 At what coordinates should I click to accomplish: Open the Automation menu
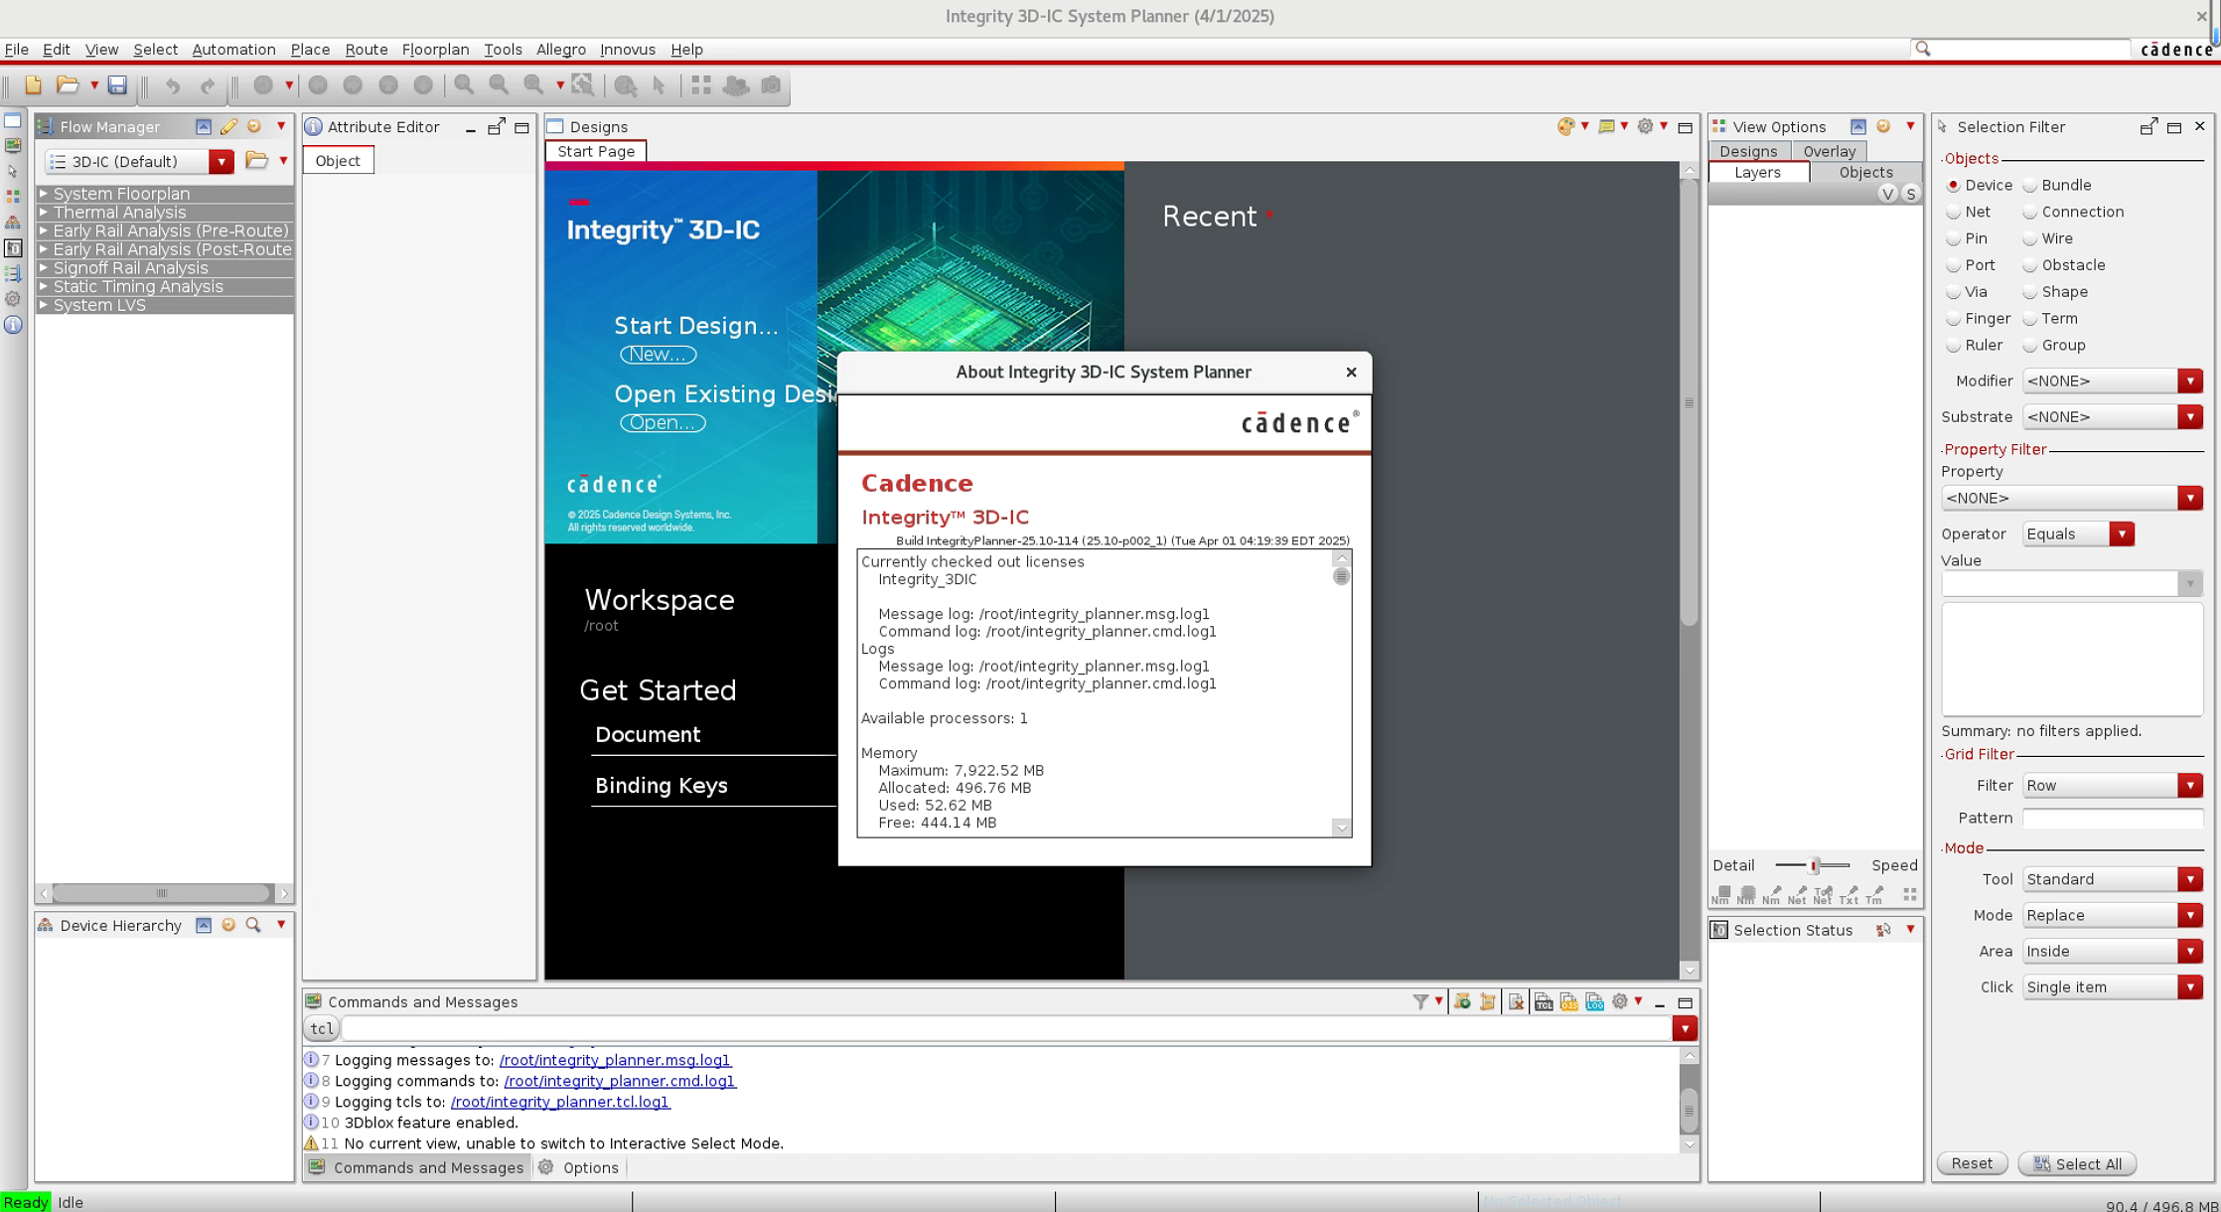pyautogui.click(x=233, y=50)
